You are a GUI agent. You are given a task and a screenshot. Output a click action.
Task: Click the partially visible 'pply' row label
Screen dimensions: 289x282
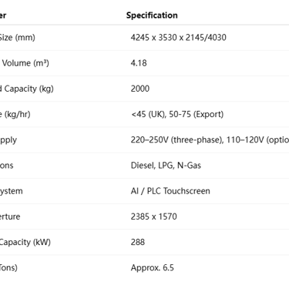8,140
